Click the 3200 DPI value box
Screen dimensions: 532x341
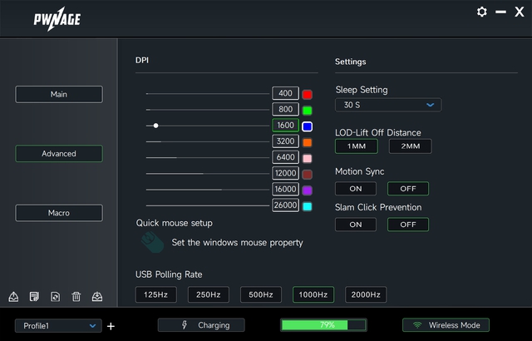coord(285,141)
